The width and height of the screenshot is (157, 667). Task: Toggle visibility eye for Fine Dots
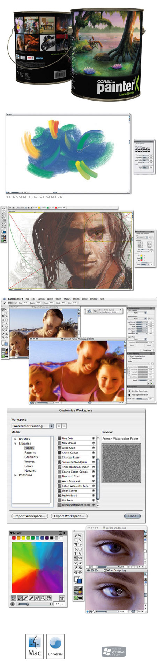coord(93,438)
